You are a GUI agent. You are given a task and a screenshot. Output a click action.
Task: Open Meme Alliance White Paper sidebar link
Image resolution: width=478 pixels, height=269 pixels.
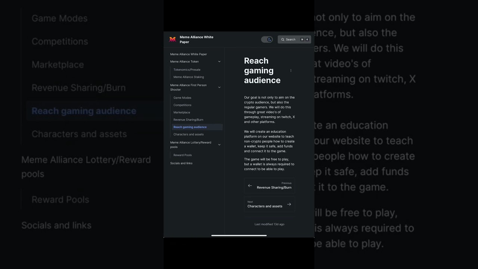[189, 54]
